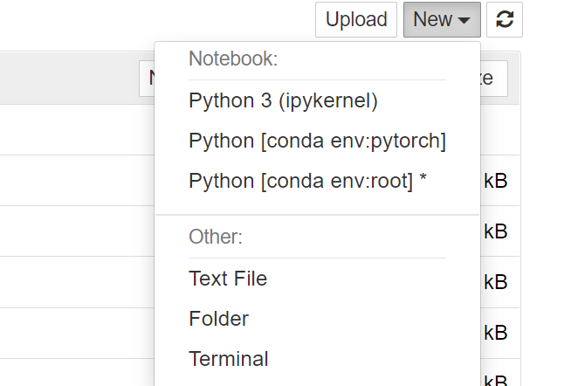Image resolution: width=571 pixels, height=386 pixels.
Task: Refresh the notebook list with the circular-arrows icon
Action: pos(505,20)
